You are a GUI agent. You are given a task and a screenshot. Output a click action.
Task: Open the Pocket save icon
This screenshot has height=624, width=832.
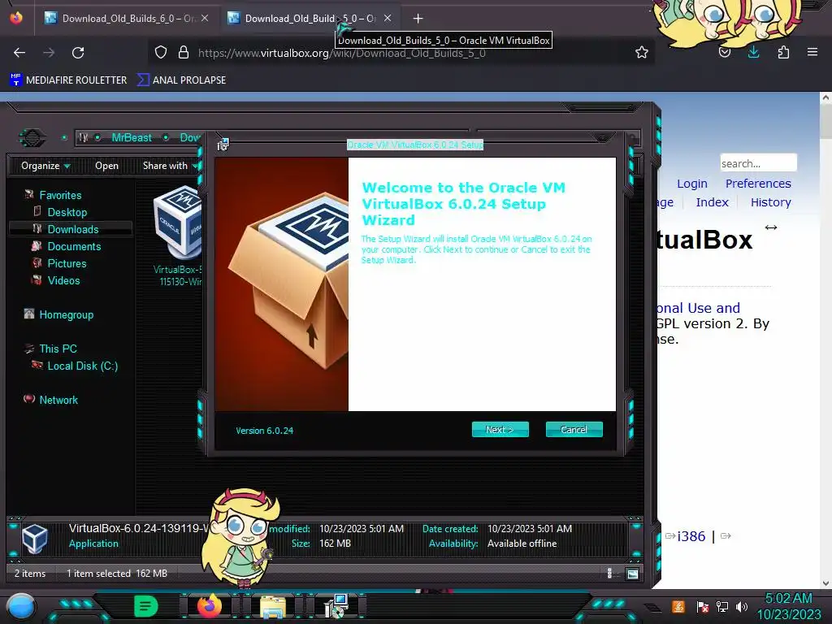(x=724, y=52)
